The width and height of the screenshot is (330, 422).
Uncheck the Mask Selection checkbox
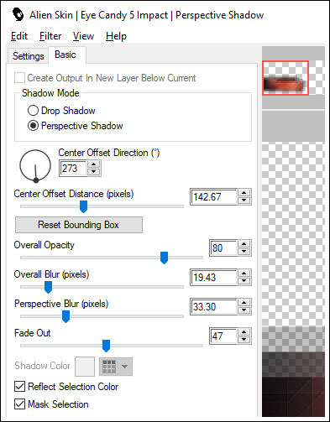pos(19,404)
